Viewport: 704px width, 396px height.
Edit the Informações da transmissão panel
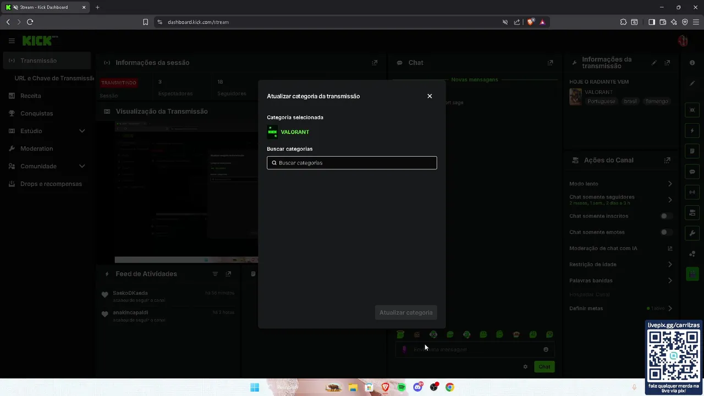click(x=654, y=63)
